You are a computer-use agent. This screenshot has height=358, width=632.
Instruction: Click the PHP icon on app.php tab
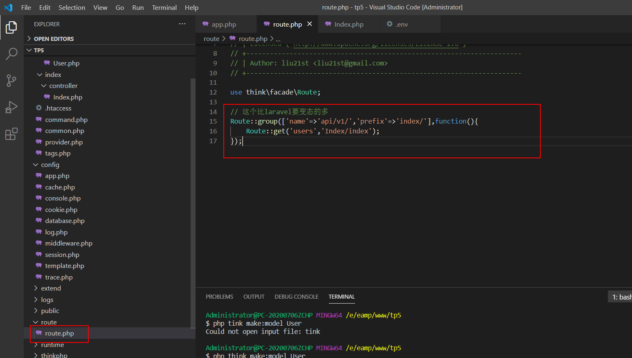205,24
